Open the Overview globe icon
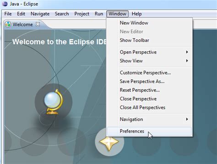 (x=53, y=102)
